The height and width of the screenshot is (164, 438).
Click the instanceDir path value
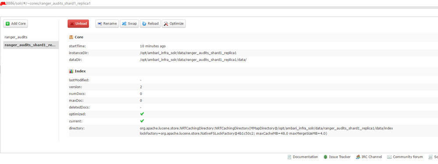point(188,53)
